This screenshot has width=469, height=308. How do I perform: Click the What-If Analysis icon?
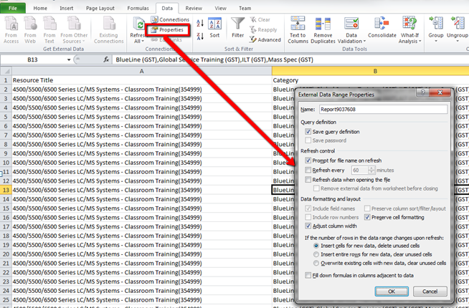coord(409,24)
